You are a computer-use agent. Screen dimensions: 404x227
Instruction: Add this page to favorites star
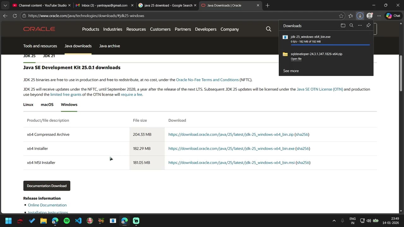click(x=341, y=16)
